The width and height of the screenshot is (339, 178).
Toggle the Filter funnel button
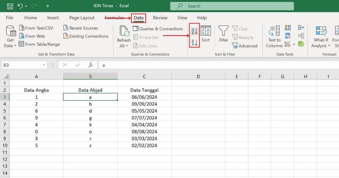click(x=223, y=34)
